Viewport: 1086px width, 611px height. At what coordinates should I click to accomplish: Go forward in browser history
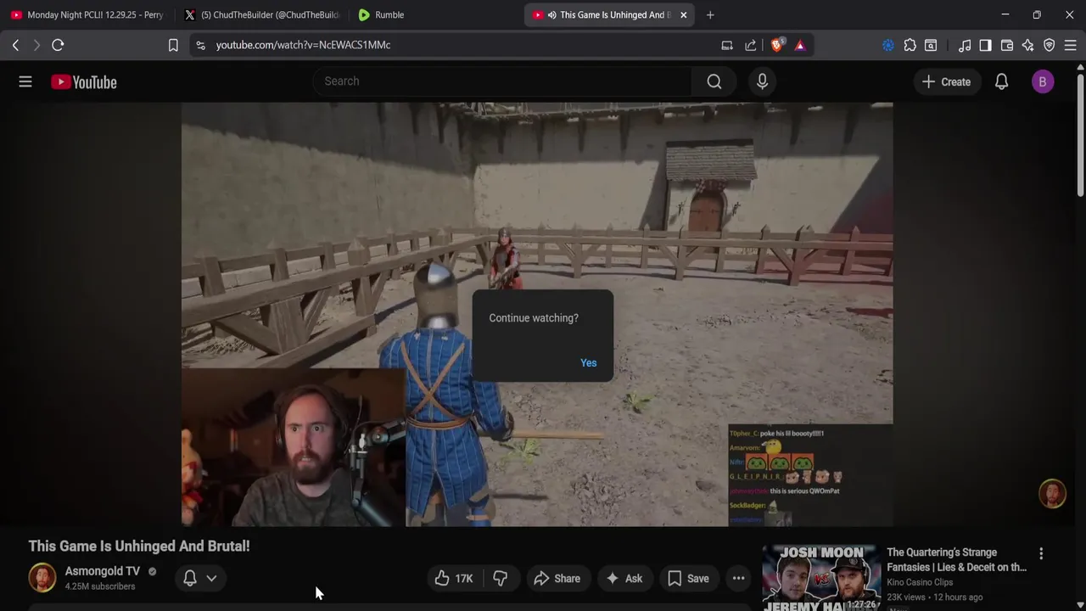36,45
